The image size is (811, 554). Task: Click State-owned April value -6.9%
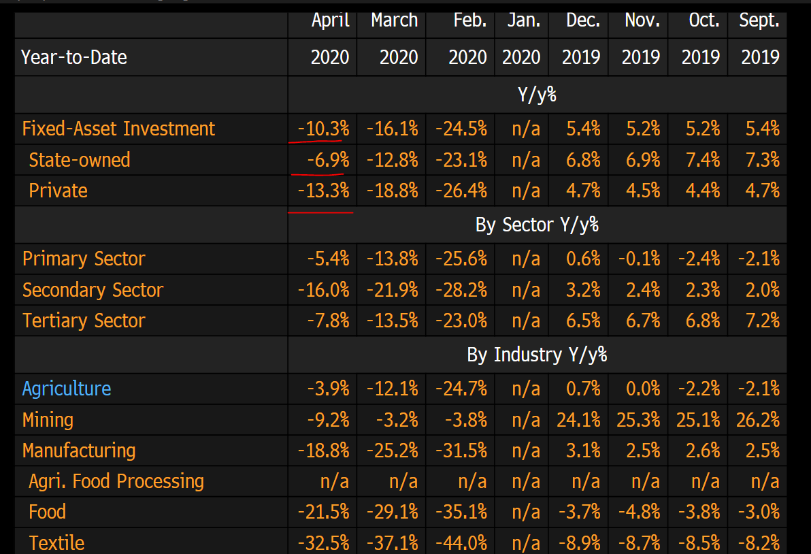(x=329, y=160)
